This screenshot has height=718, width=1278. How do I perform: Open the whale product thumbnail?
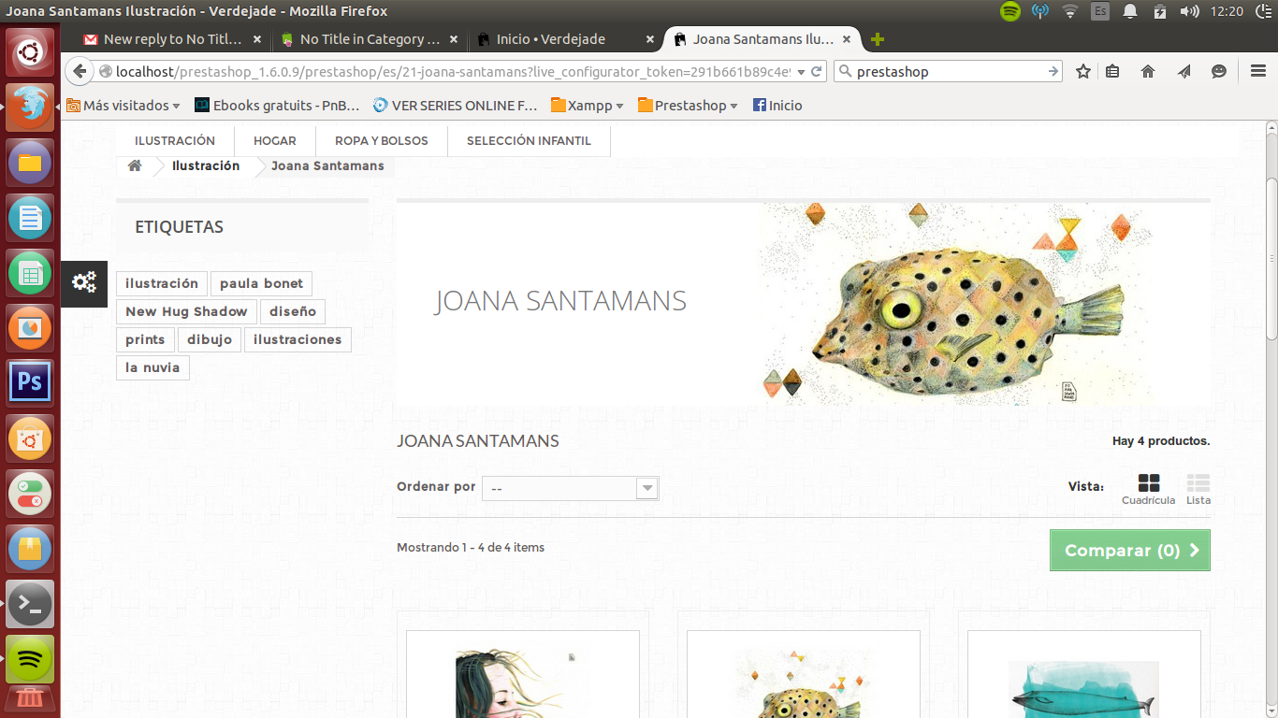(x=1084, y=675)
